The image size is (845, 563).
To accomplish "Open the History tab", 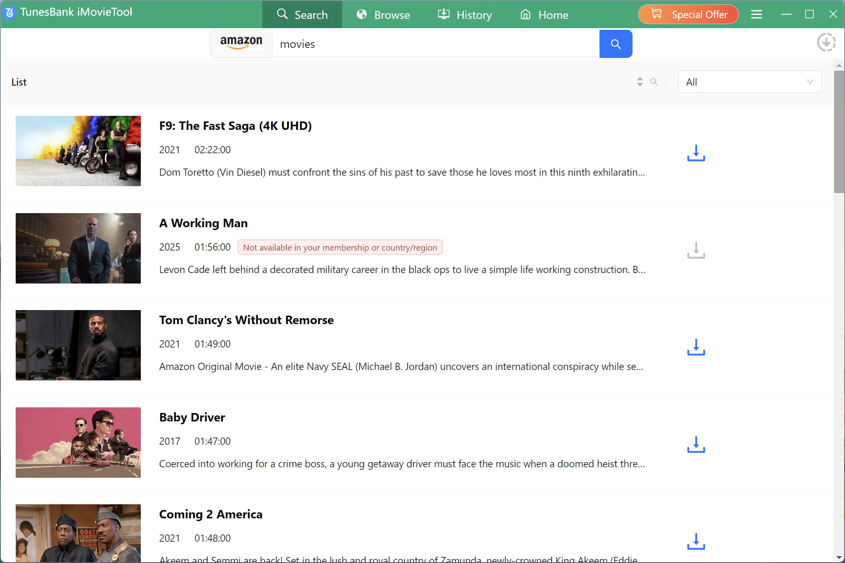I will [465, 15].
